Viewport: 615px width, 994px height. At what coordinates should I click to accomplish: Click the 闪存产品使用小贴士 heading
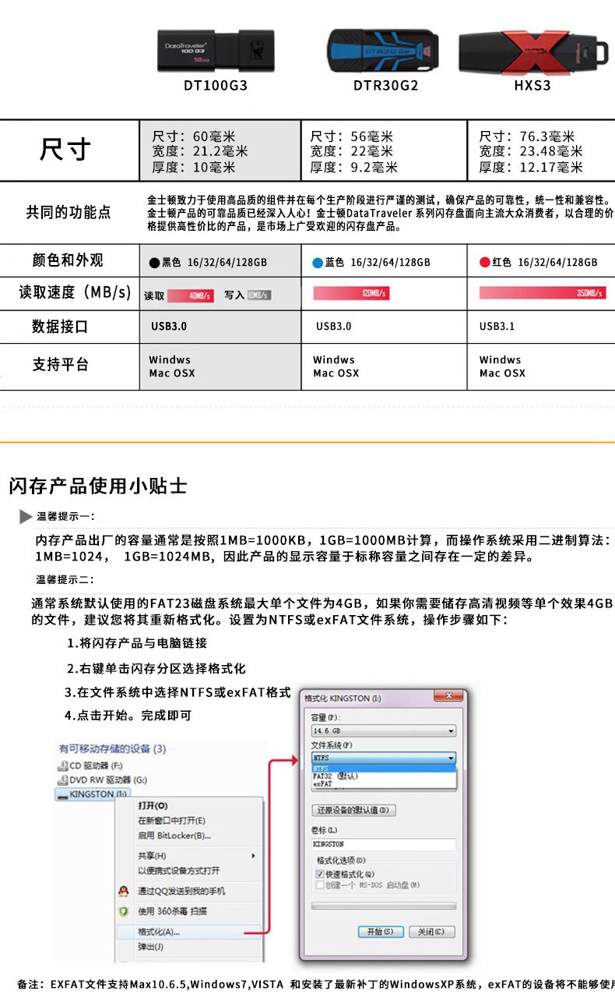point(98,486)
